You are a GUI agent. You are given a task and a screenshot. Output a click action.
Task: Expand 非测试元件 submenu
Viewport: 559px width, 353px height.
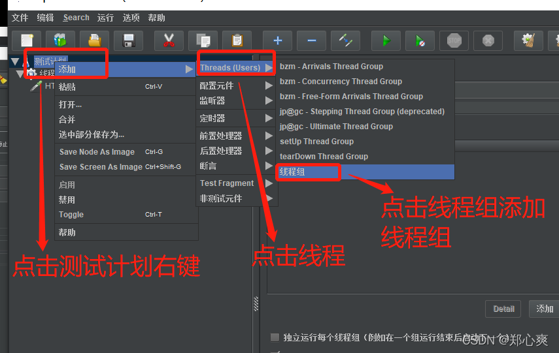click(x=237, y=198)
